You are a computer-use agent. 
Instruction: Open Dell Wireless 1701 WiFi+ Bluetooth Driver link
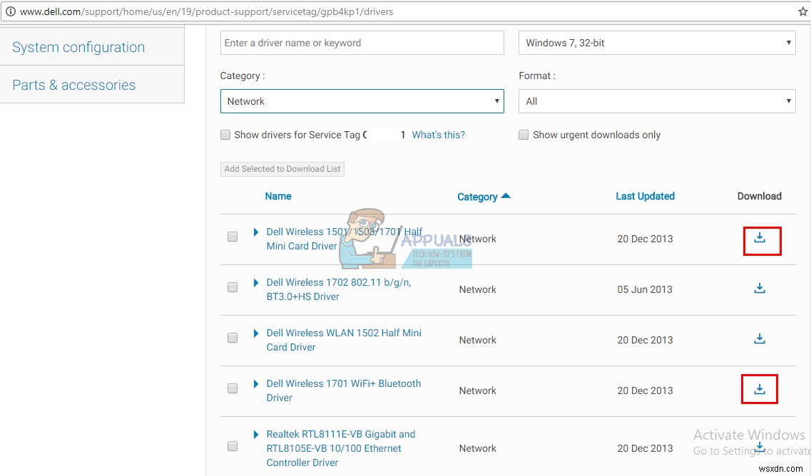[x=343, y=390]
